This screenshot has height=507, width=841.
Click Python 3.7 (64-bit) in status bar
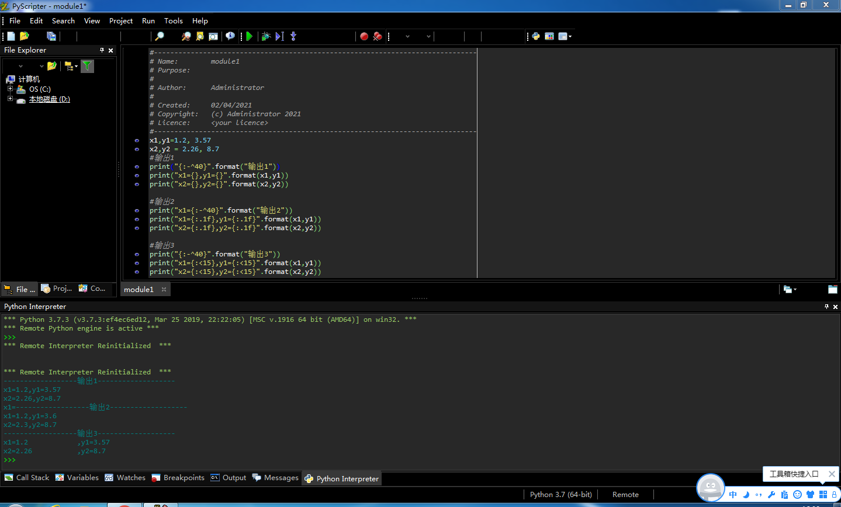click(561, 495)
